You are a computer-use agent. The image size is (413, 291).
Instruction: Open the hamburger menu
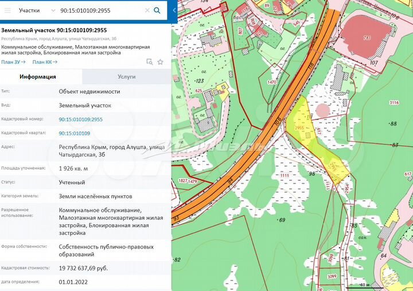[7, 10]
